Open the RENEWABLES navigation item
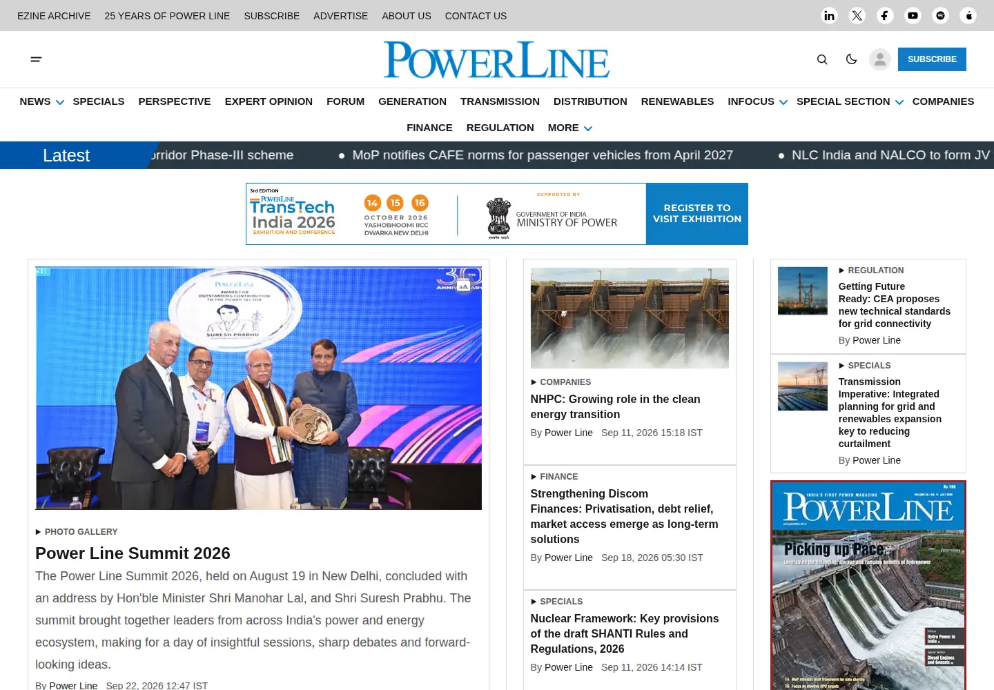 pos(677,101)
